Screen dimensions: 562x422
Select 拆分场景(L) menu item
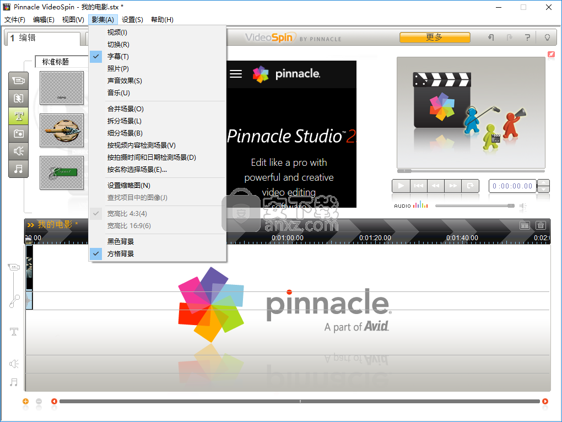(x=158, y=121)
